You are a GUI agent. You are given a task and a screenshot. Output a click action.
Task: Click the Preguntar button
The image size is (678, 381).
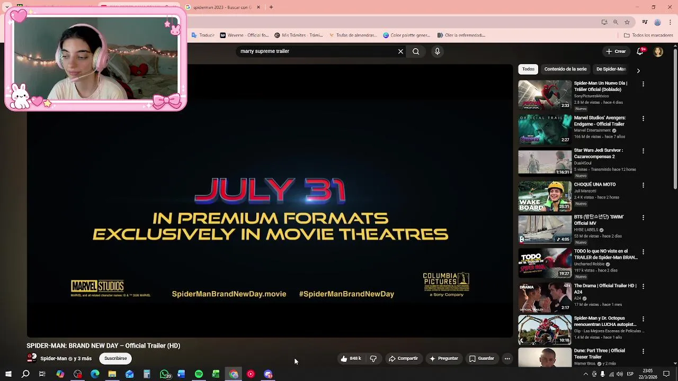click(x=443, y=358)
